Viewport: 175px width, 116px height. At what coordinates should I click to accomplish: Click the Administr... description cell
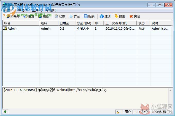(x=160, y=29)
